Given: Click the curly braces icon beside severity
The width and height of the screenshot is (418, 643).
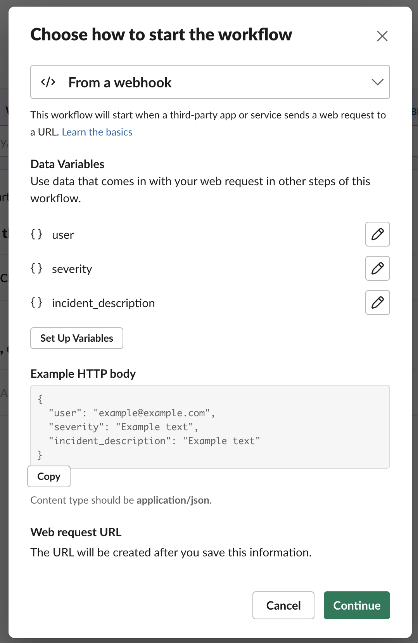Looking at the screenshot, I should tap(36, 268).
